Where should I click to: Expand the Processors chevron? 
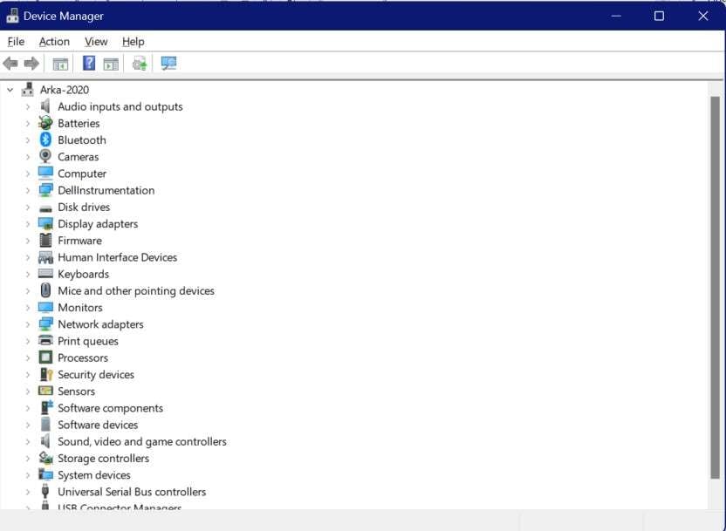tap(28, 358)
